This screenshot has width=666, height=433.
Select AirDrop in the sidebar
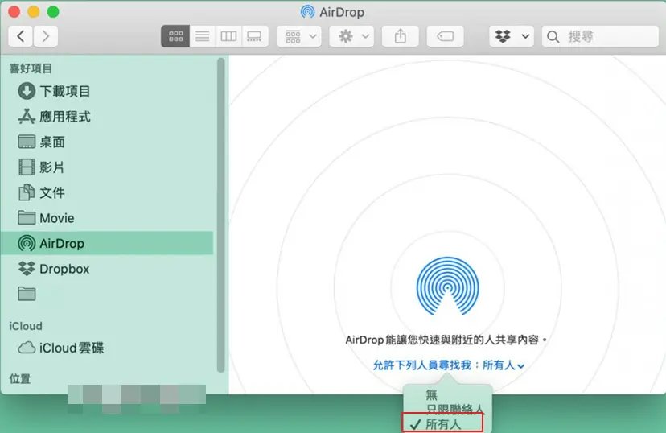107,243
